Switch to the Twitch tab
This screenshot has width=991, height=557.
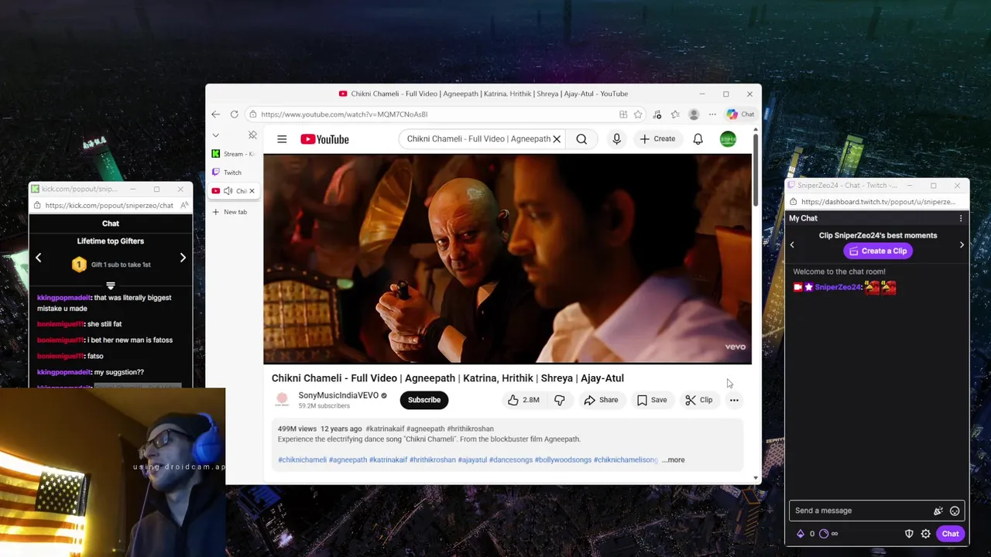pos(233,173)
